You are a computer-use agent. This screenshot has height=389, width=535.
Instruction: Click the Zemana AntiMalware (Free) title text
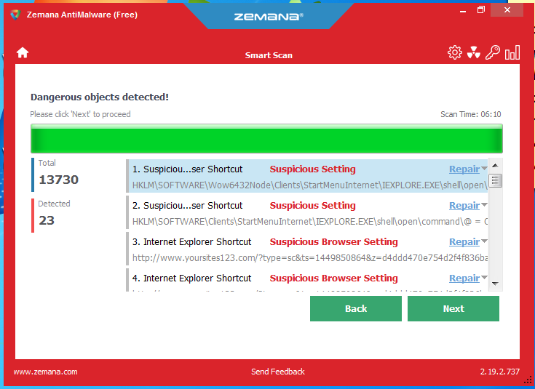82,15
